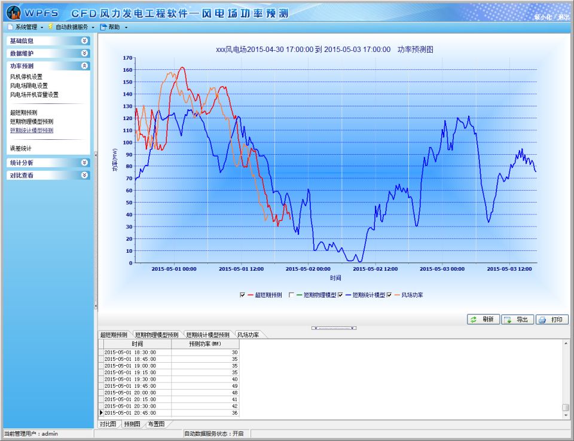The image size is (574, 441).
Task: Click the red 超短期预测 legend color line
Action: pyautogui.click(x=251, y=295)
